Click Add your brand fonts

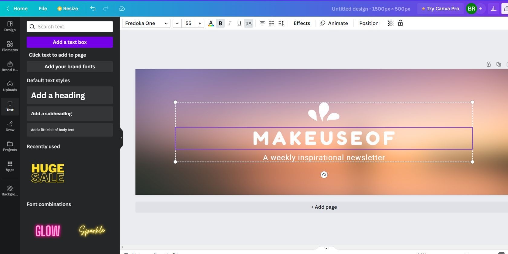[x=70, y=67]
